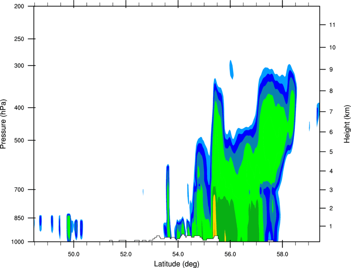
Task: Click the "Pressure (hPa)" axis title
Action: click(3, 124)
